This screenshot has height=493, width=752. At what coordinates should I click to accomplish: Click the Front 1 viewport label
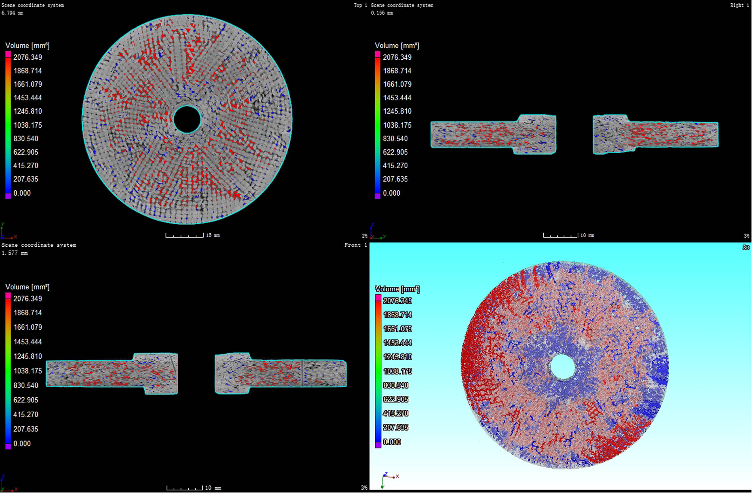click(355, 245)
